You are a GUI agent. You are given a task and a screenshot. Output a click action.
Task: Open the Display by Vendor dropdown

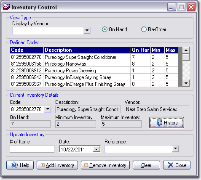[87, 30]
